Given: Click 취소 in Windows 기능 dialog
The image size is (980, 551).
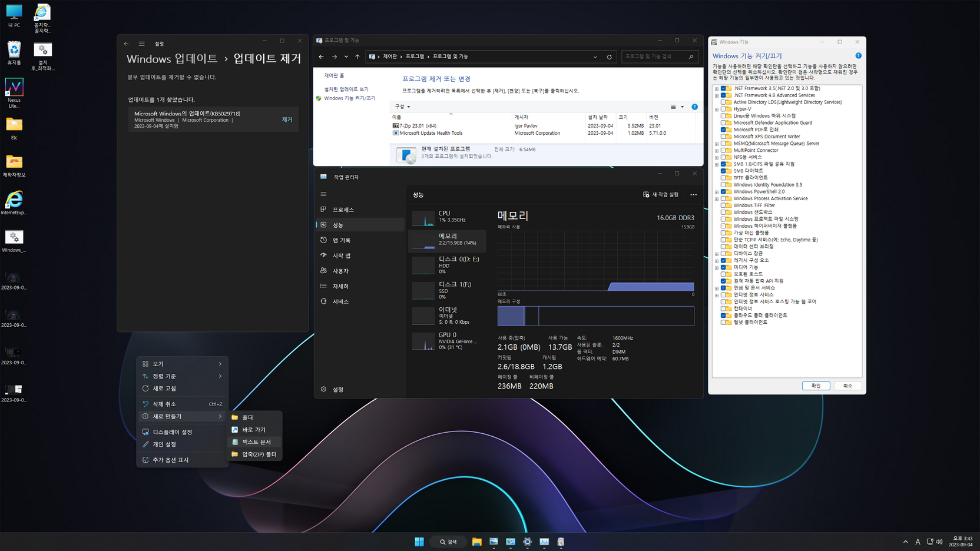Looking at the screenshot, I should tap(847, 386).
